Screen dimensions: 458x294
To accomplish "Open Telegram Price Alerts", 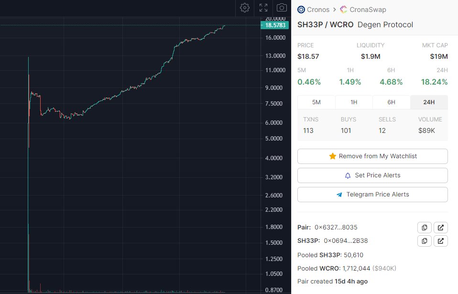I will [x=372, y=195].
